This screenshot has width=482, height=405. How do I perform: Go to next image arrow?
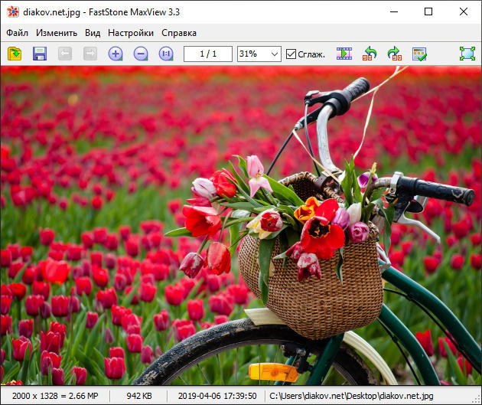(x=90, y=54)
